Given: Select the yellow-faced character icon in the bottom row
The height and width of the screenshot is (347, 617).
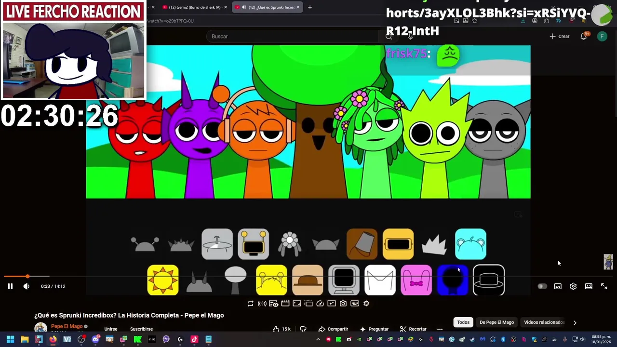Looking at the screenshot, I should tap(271, 280).
